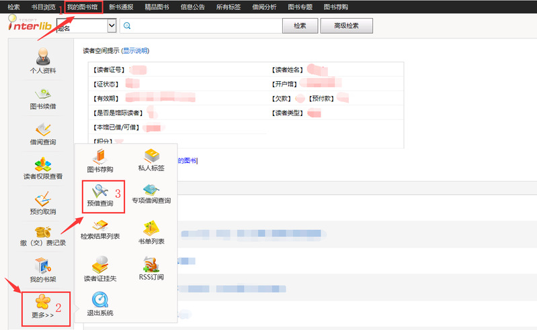The width and height of the screenshot is (537, 330).
Task: Open 新书通报 in top navigation
Action: [121, 7]
